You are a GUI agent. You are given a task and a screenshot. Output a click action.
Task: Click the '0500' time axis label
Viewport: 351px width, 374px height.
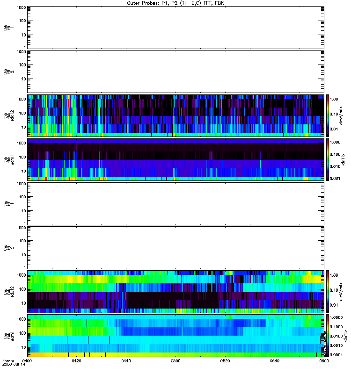[175, 360]
